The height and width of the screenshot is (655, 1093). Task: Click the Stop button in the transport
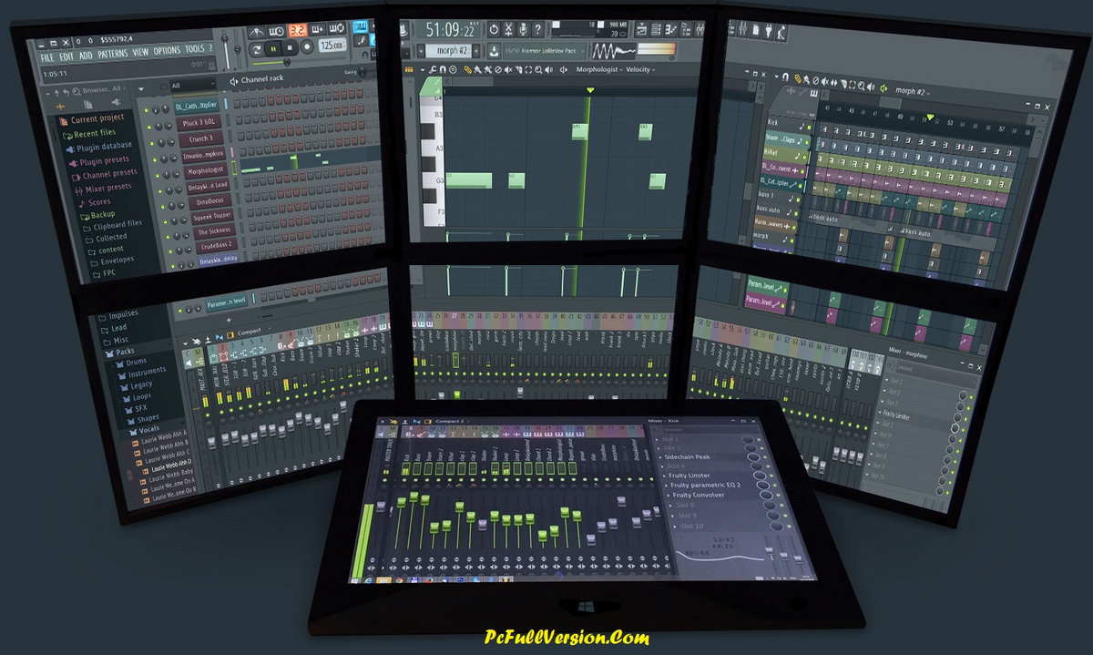(290, 47)
